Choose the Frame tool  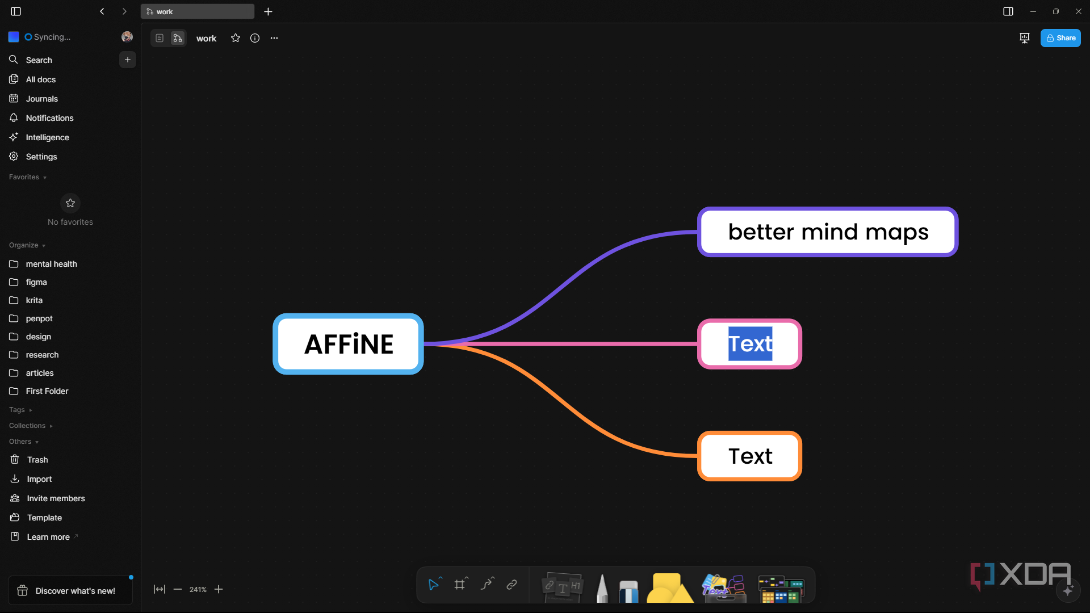click(x=460, y=585)
